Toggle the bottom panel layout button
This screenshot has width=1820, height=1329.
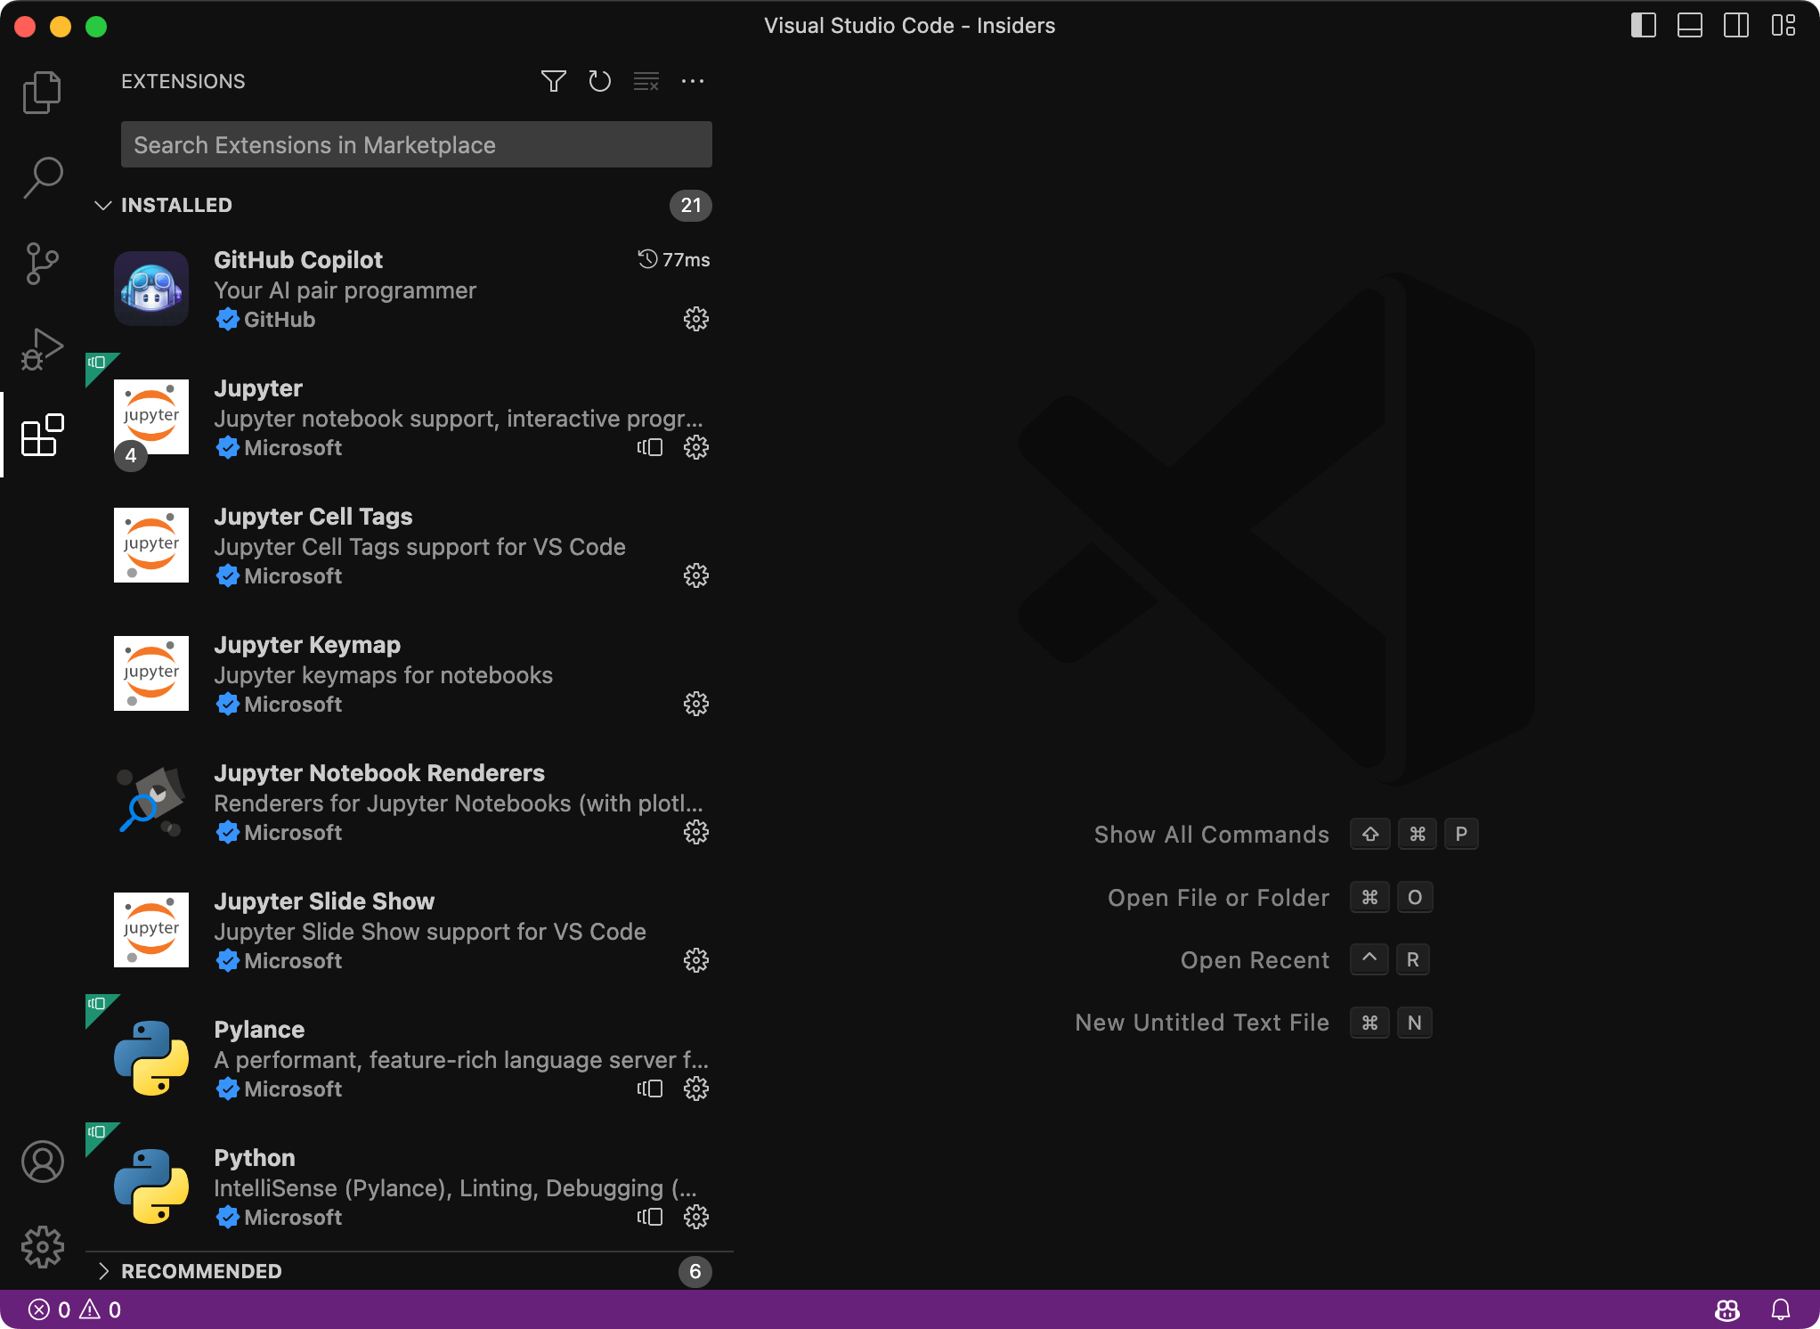[1689, 25]
